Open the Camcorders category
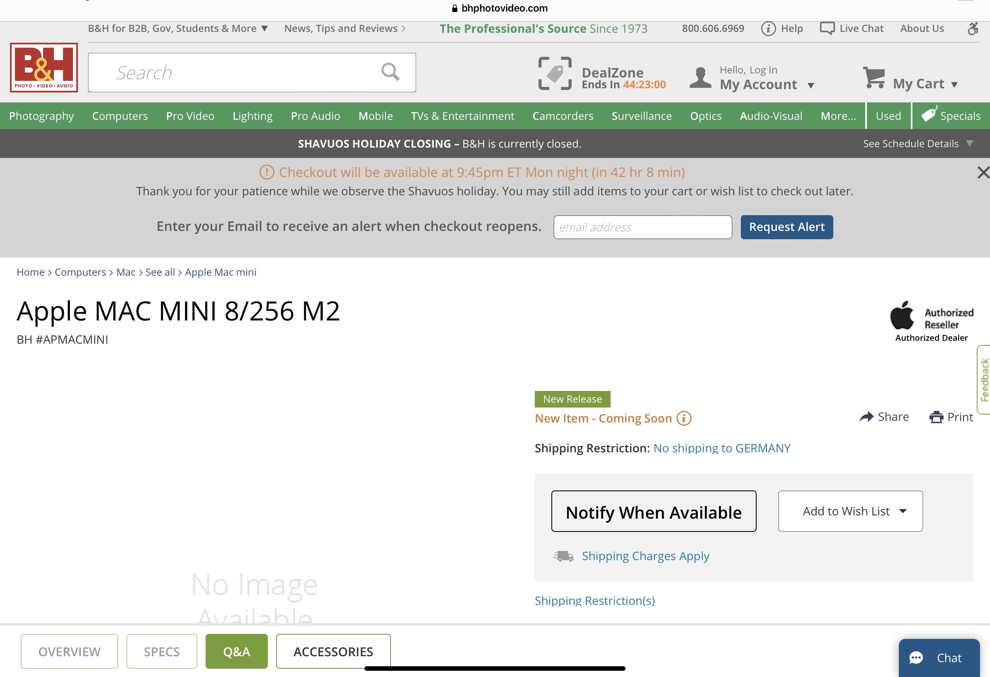This screenshot has width=990, height=677. coord(562,116)
